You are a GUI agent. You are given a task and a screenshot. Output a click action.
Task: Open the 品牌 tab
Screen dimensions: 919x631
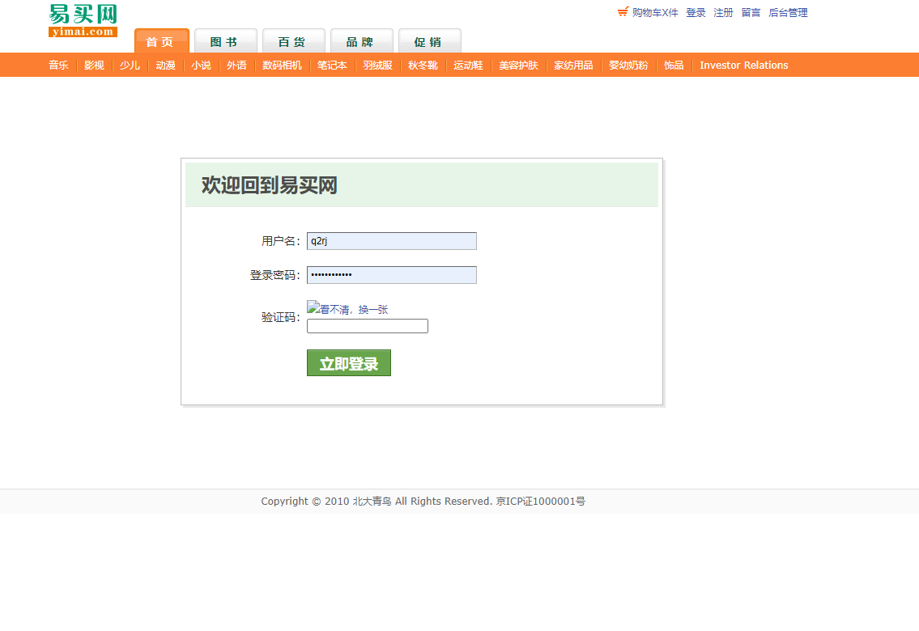pyautogui.click(x=362, y=41)
